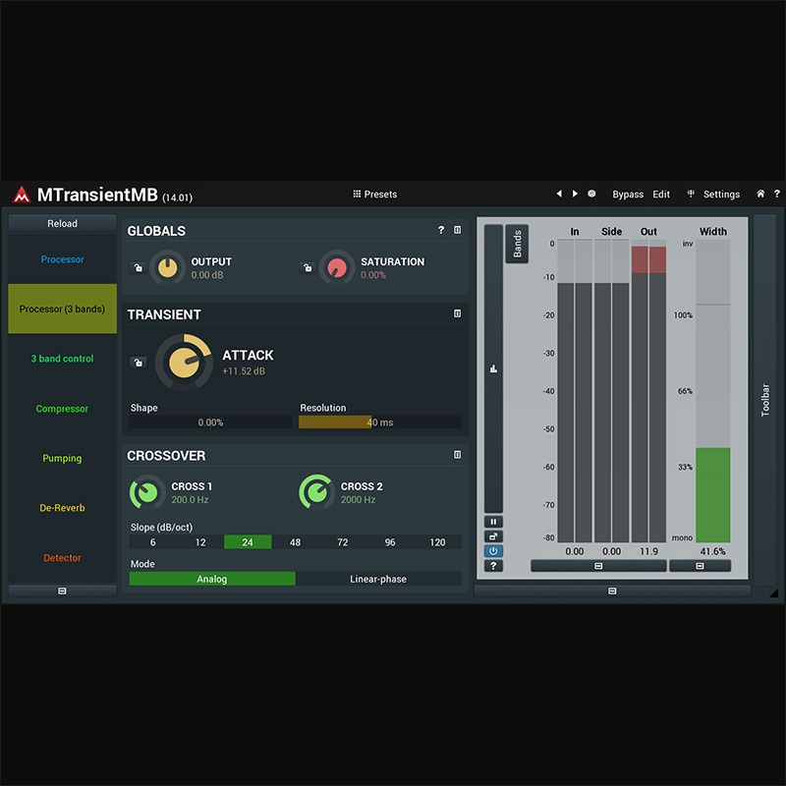Click the Out meter 11.9 readout
Image resolution: width=786 pixels, height=786 pixels.
point(648,551)
